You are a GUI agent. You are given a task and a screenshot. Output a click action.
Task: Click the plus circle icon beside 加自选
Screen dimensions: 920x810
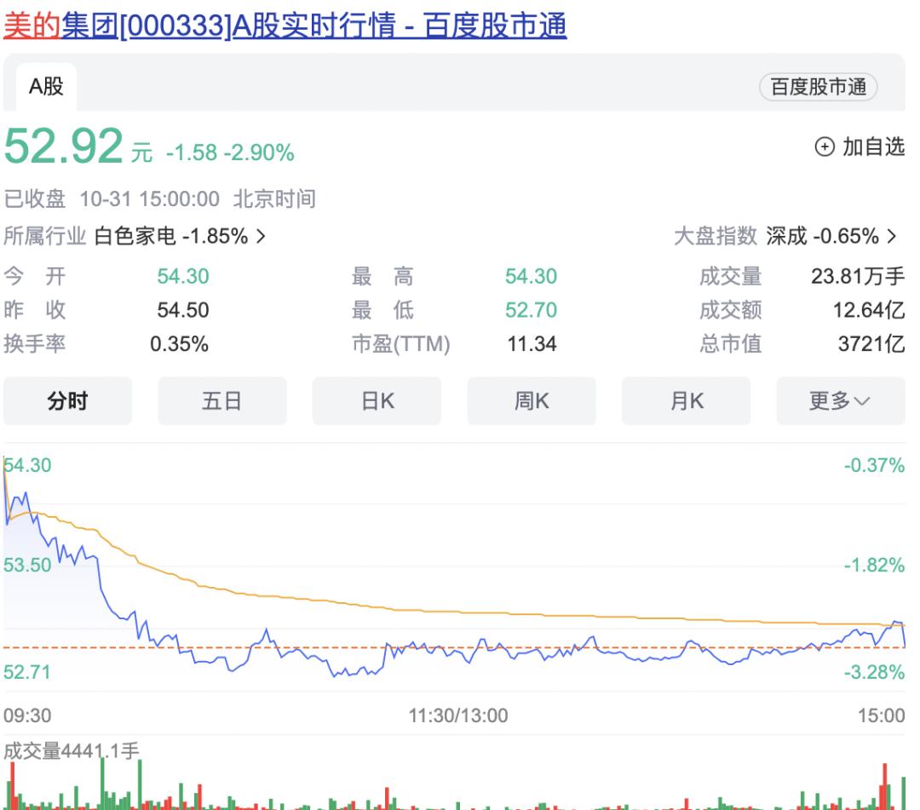pyautogui.click(x=825, y=146)
